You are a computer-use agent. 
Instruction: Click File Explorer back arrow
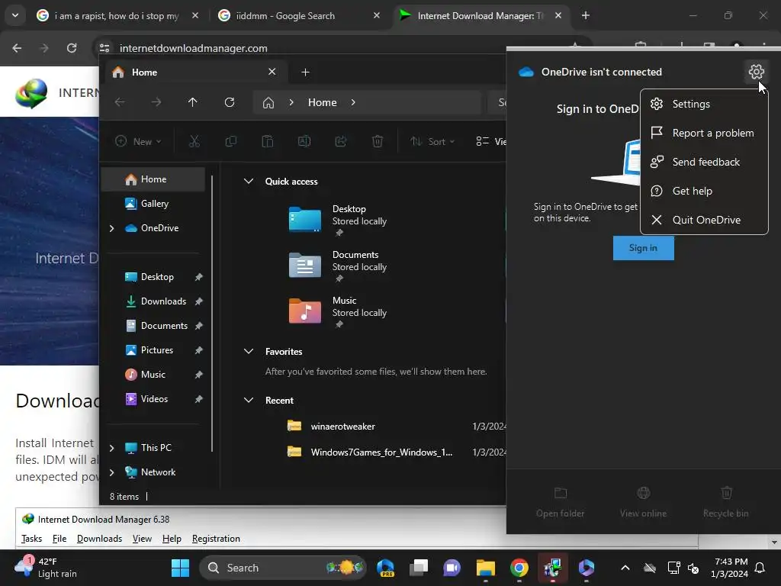point(120,102)
